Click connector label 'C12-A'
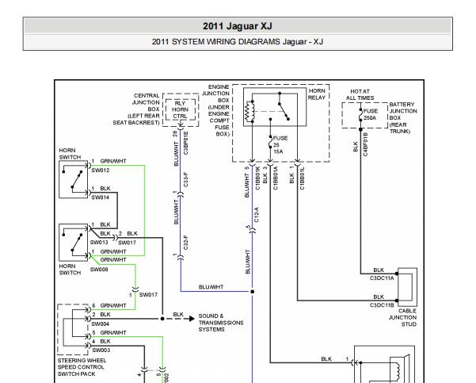 click(x=256, y=215)
